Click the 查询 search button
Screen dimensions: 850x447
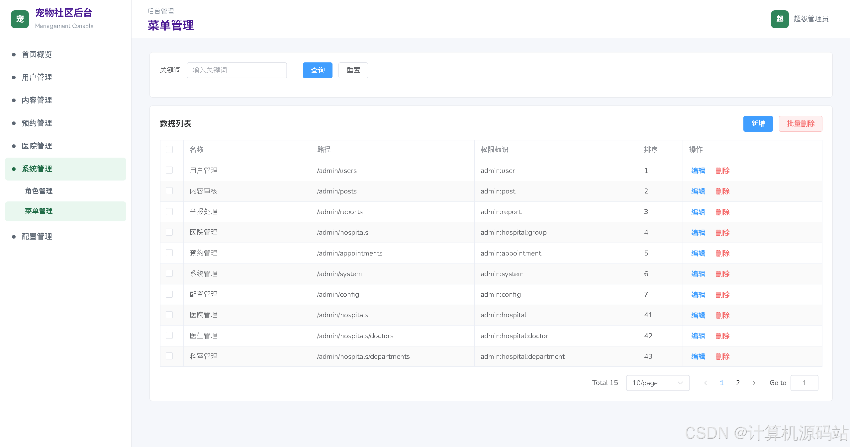point(318,70)
